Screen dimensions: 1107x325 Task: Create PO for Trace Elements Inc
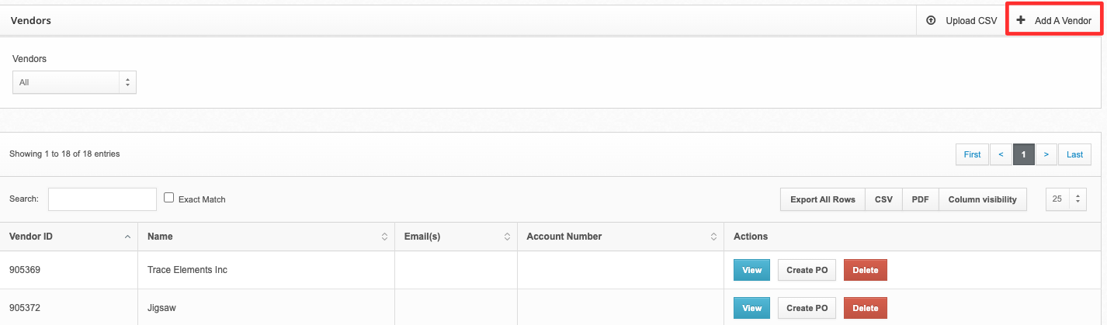(x=807, y=270)
